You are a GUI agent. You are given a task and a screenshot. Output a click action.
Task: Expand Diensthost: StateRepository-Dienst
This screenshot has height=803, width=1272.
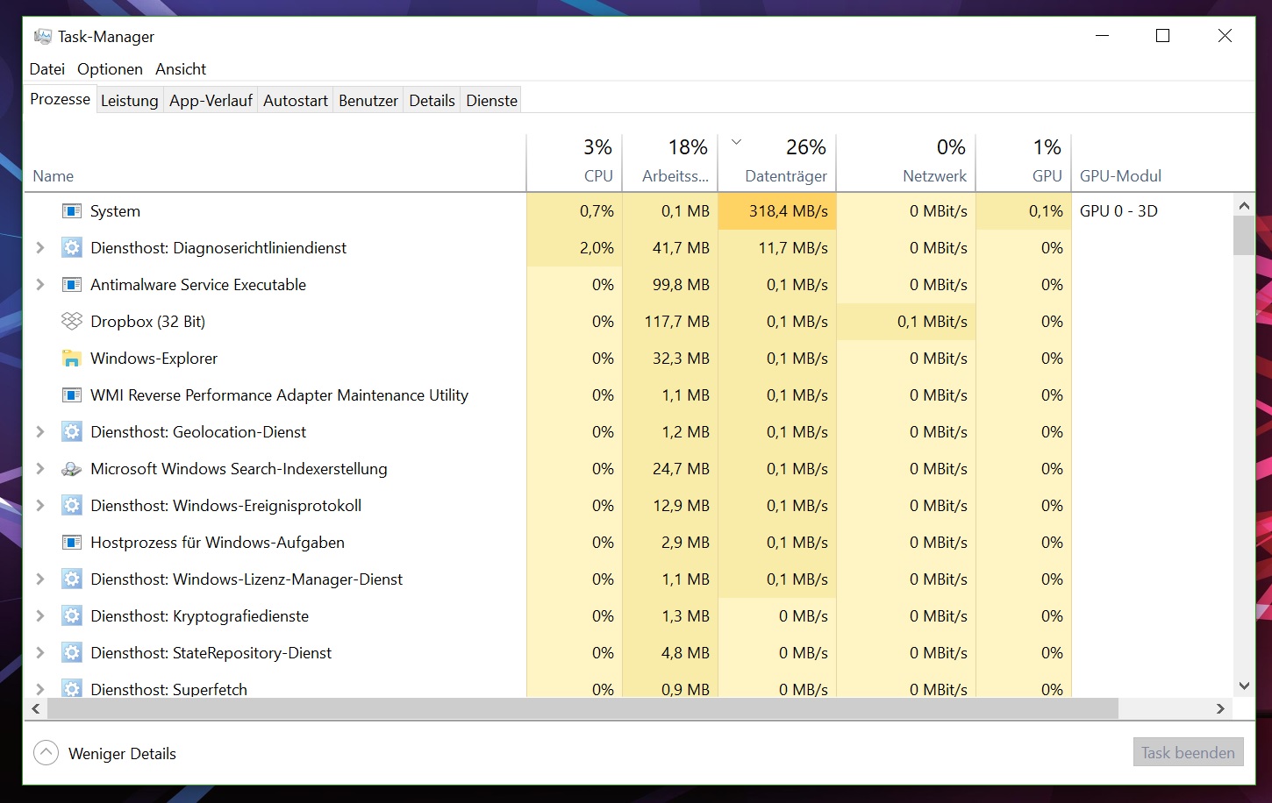click(39, 653)
